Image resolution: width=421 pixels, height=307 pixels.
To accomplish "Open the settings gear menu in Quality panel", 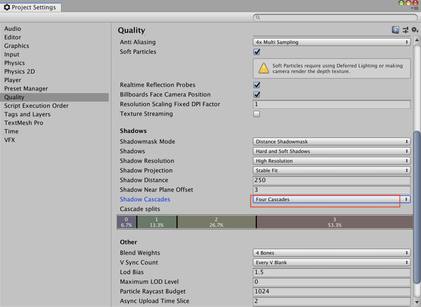I will coord(414,30).
